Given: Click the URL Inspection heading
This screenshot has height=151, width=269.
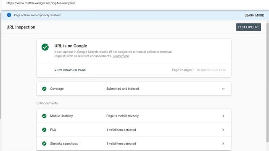Looking at the screenshot, I should (21, 27).
